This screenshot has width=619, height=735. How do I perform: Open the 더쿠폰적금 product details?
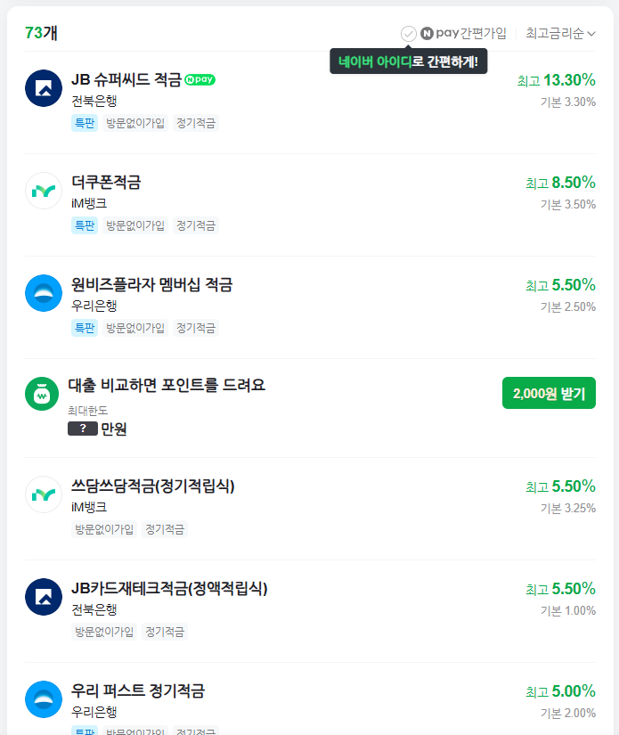point(107,181)
